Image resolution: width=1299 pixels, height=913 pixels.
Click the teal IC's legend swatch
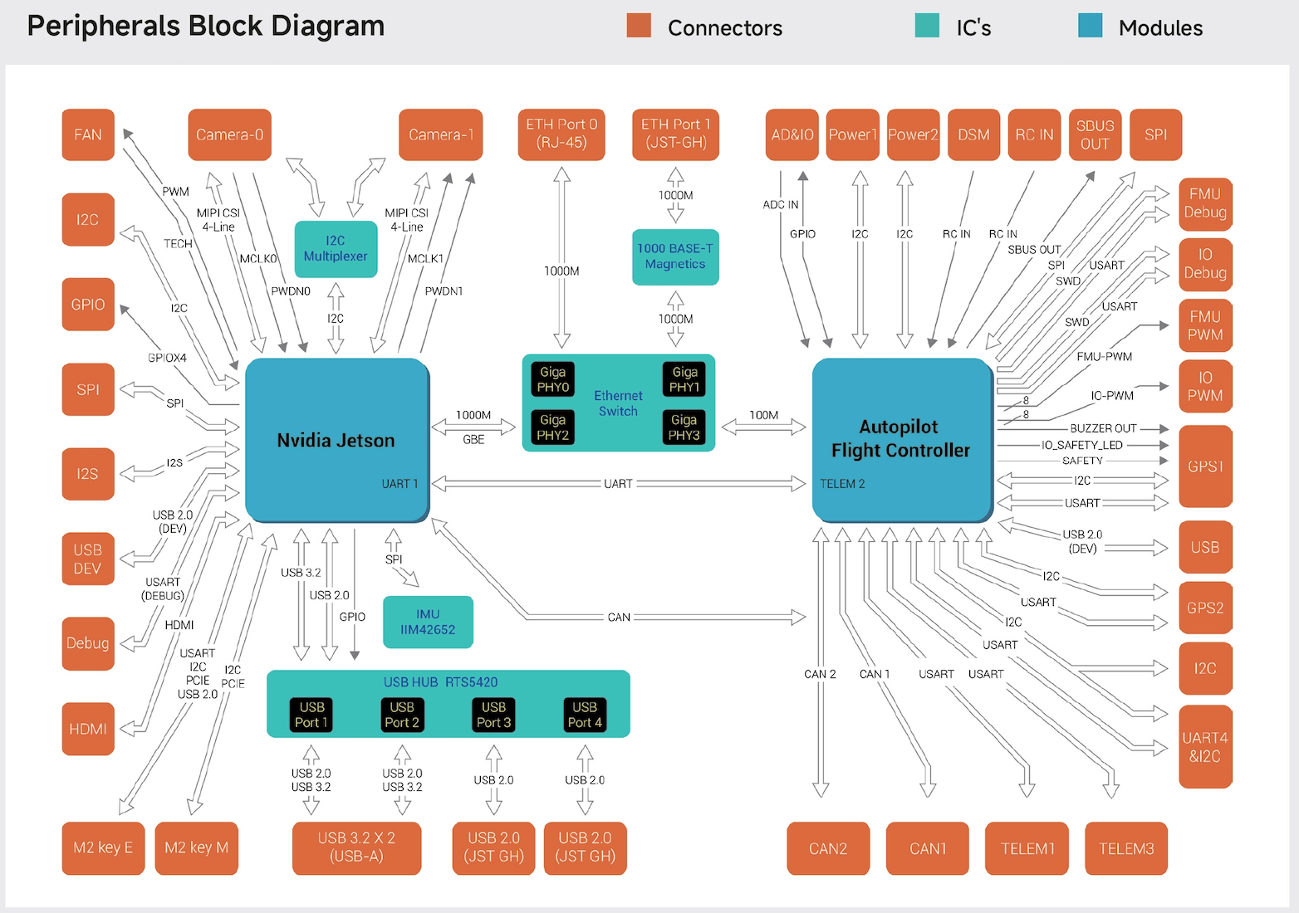click(x=927, y=26)
